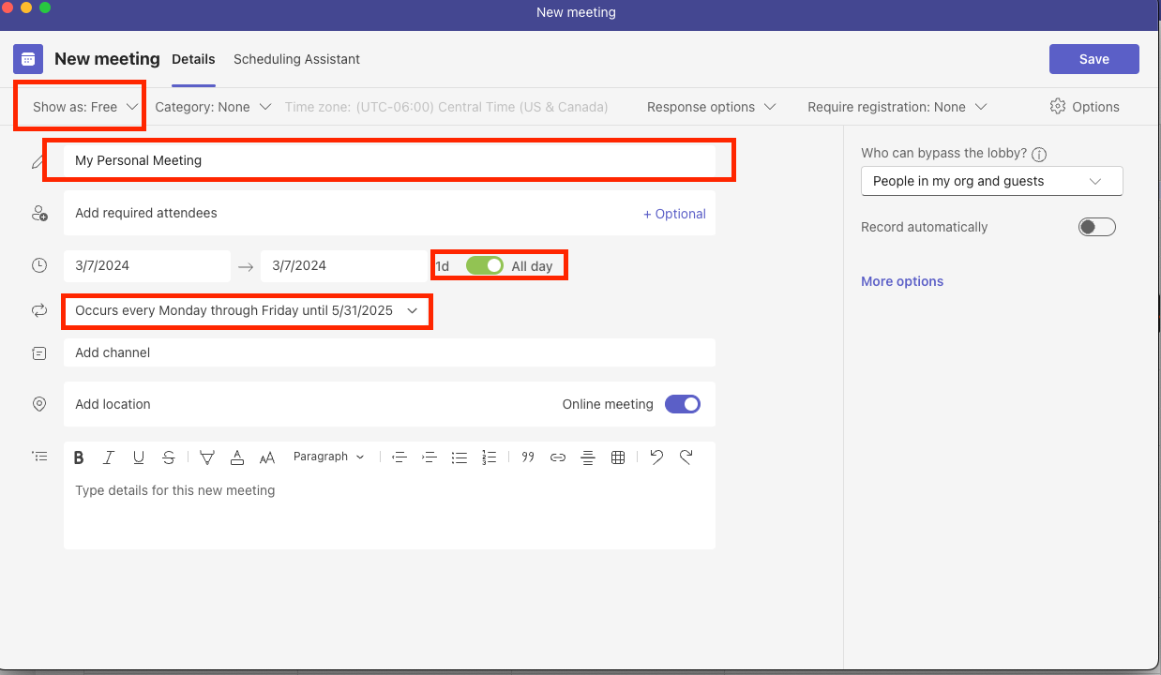
Task: Turn off the All day toggle
Action: pos(485,266)
